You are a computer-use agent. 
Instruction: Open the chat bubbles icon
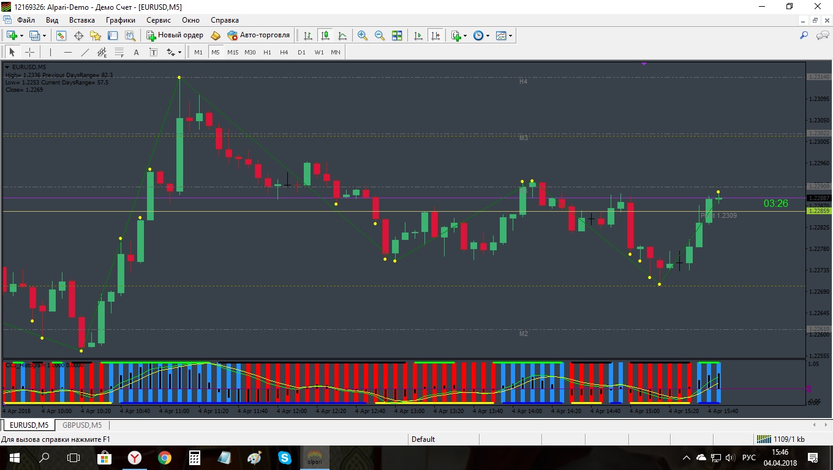(x=823, y=35)
